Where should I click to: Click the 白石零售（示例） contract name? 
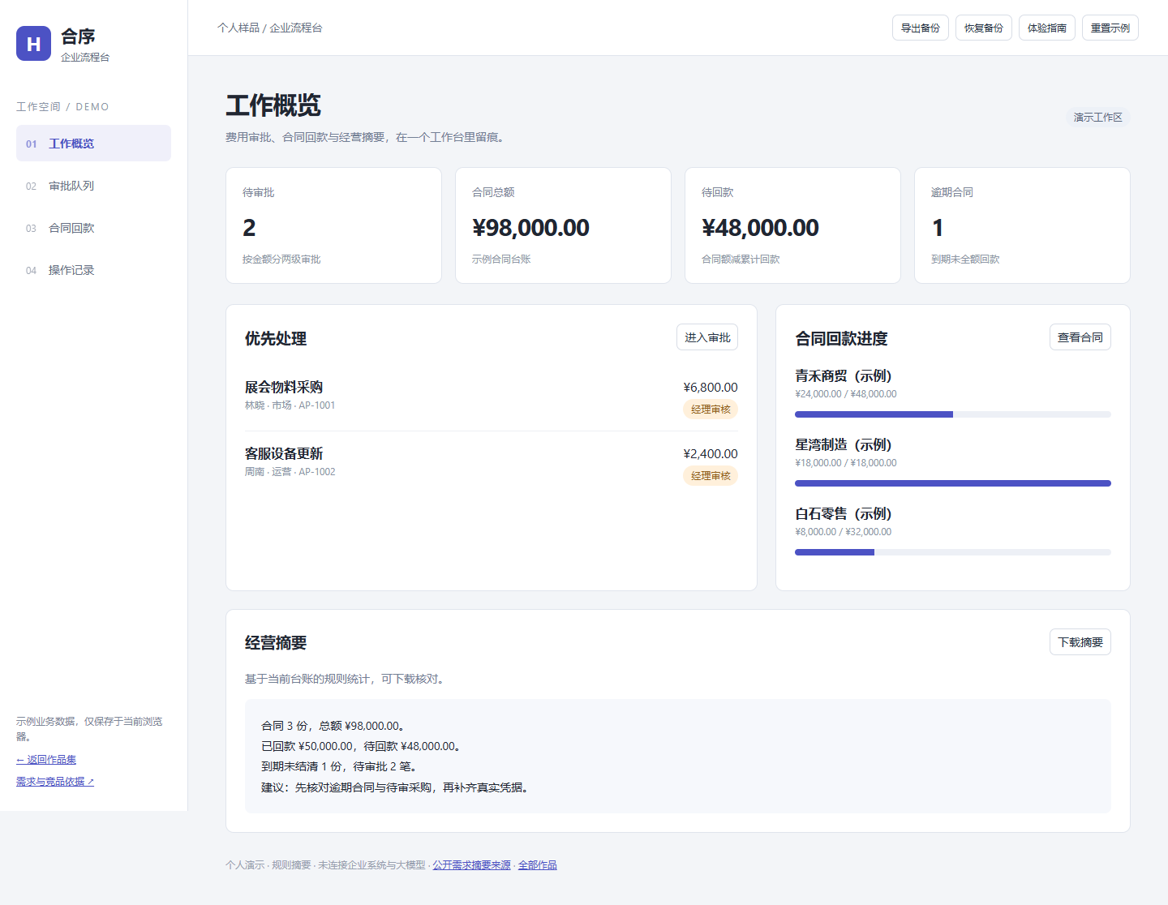tap(844, 514)
